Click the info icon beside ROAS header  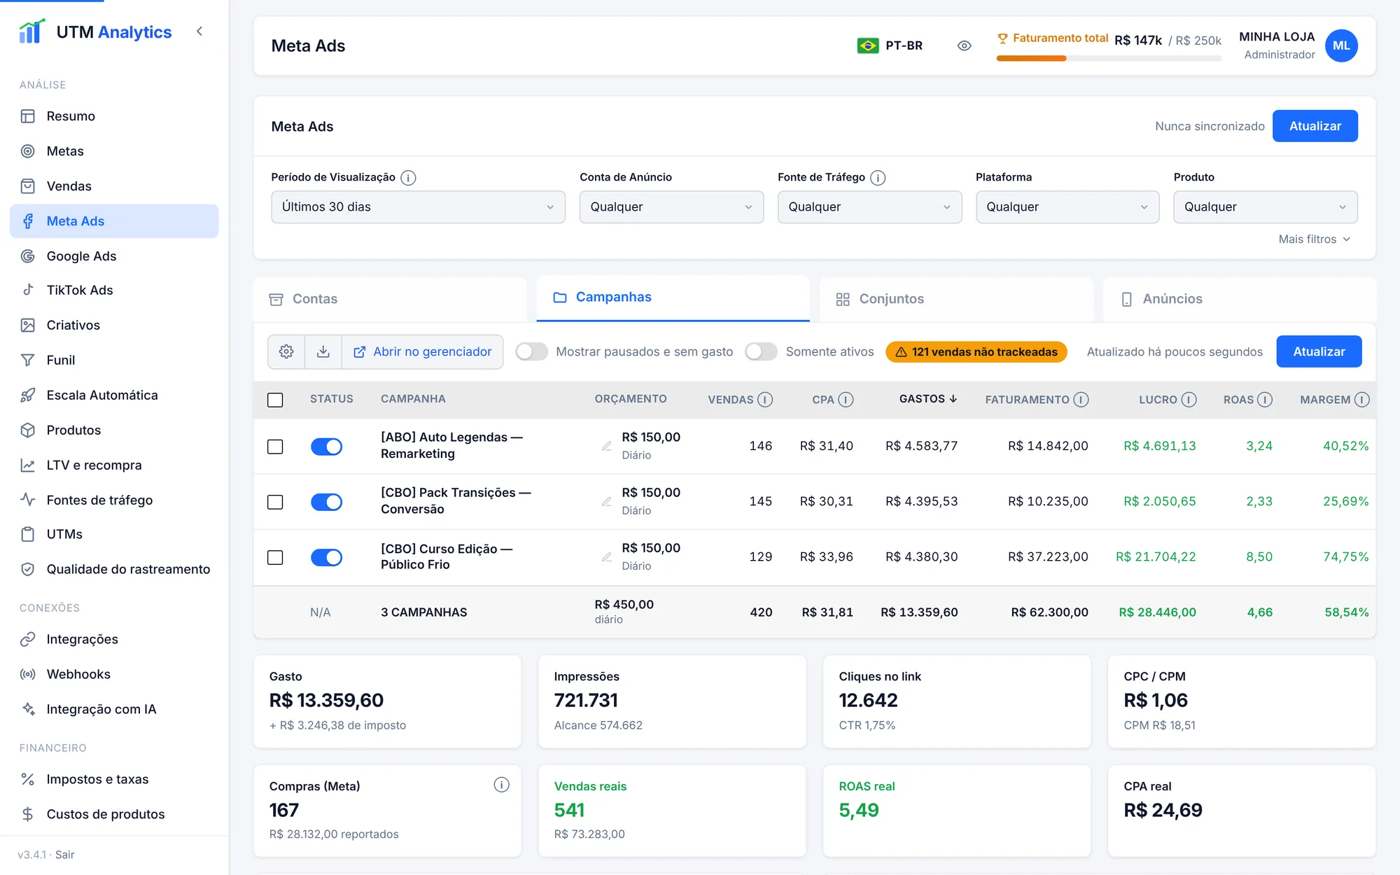(1264, 399)
